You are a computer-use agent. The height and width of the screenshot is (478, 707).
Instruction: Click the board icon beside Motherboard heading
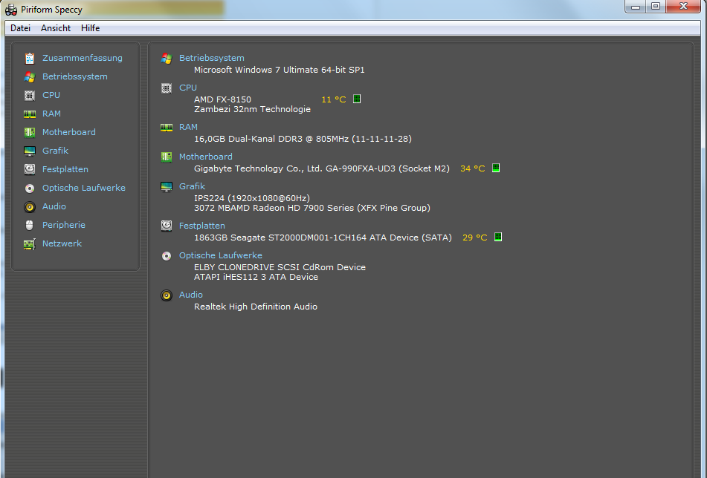click(167, 157)
